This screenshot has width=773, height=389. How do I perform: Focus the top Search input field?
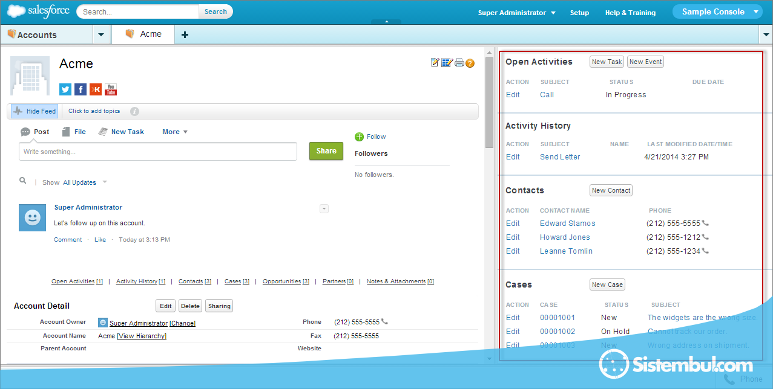click(138, 11)
